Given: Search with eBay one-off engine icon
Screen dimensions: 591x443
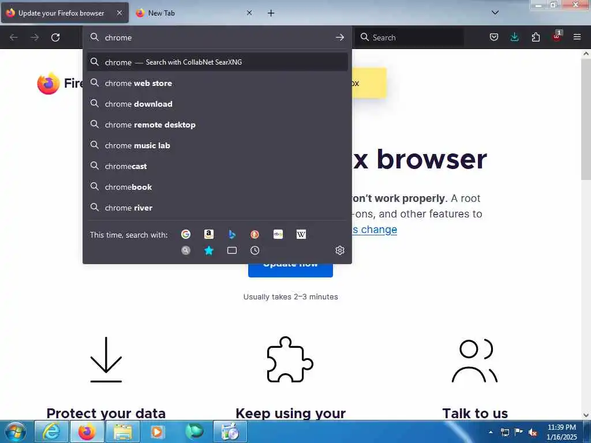Looking at the screenshot, I should [278, 234].
